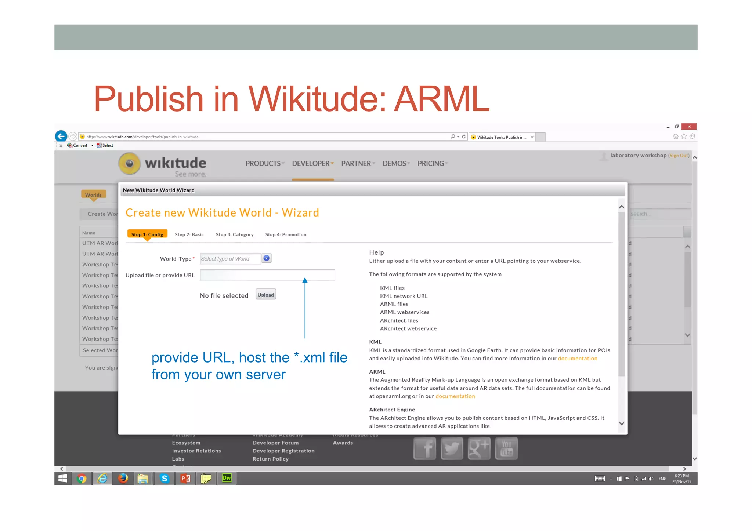The image size is (752, 531).
Task: Open the DEMOS menu
Action: [x=396, y=163]
